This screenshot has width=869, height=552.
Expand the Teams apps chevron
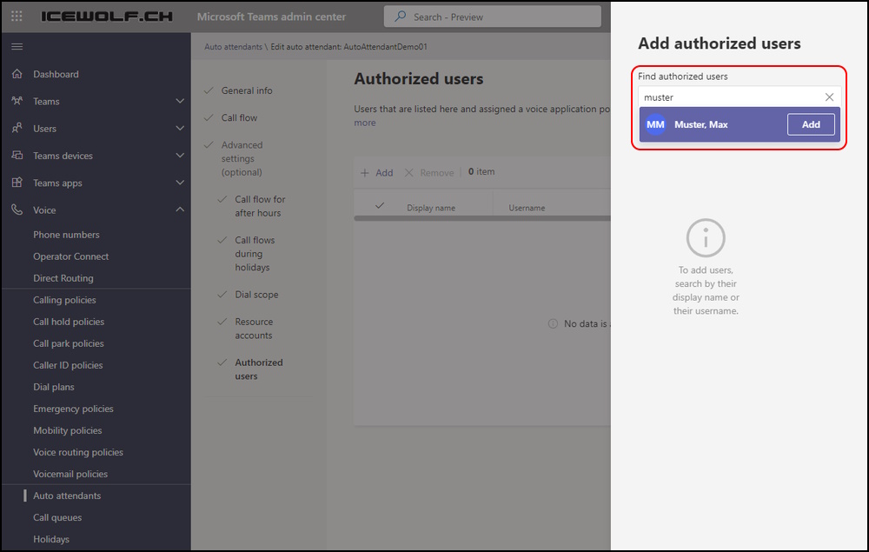click(x=180, y=183)
